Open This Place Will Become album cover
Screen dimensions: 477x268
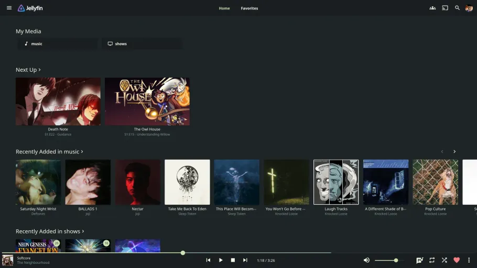237,182
